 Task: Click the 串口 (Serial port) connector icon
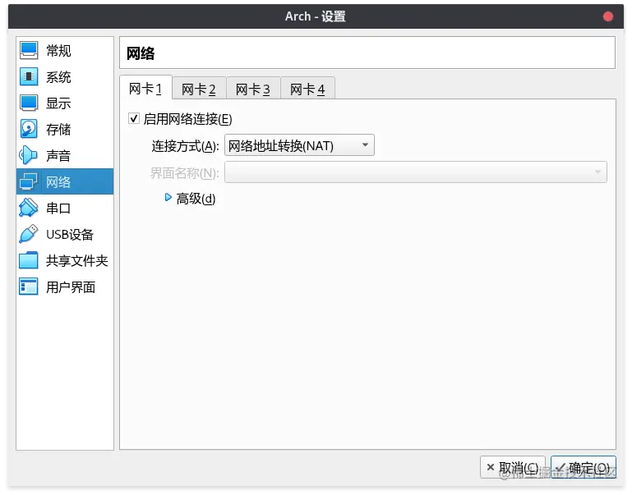[x=29, y=208]
